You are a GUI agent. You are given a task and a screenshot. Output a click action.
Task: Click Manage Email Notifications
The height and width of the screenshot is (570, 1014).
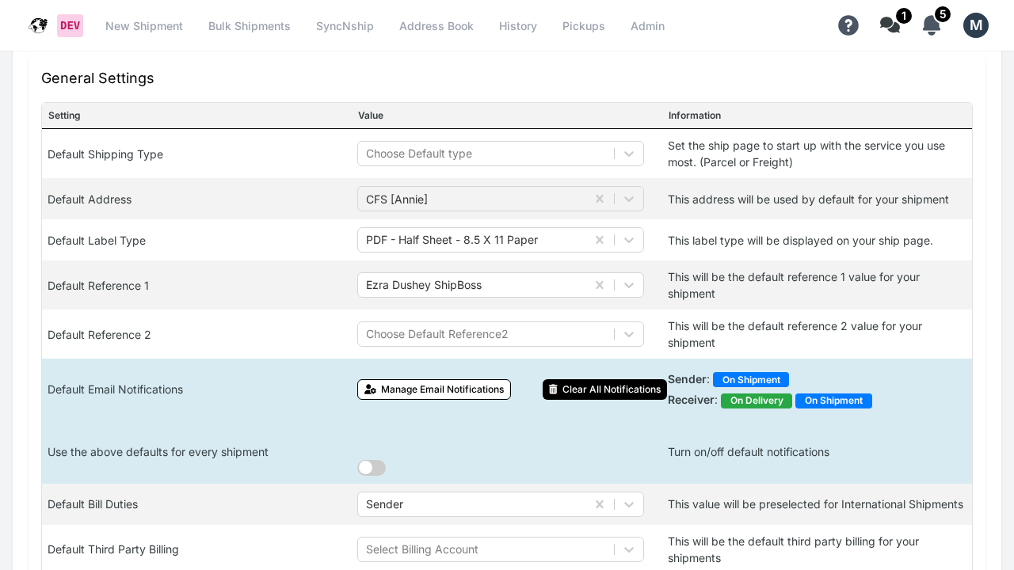[434, 389]
